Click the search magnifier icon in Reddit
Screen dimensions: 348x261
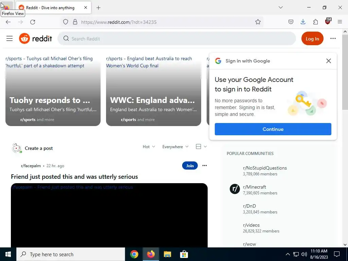tap(66, 39)
